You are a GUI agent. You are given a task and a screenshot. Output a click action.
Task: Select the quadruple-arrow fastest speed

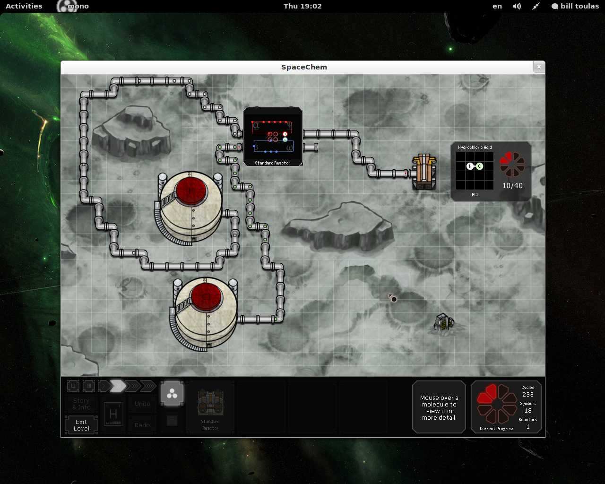click(148, 386)
